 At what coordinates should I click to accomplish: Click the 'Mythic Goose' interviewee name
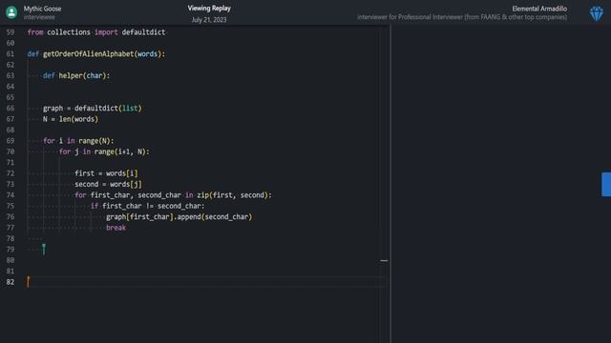[x=42, y=9]
